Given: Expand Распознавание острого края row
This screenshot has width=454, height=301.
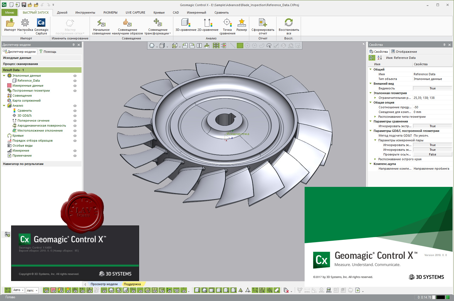Looking at the screenshot, I should 375,159.
